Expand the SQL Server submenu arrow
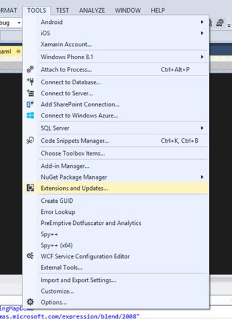The width and height of the screenshot is (232, 319). (202, 128)
